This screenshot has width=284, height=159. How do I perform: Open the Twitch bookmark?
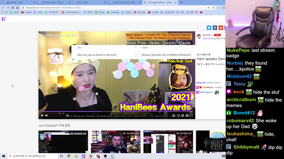click(38, 12)
